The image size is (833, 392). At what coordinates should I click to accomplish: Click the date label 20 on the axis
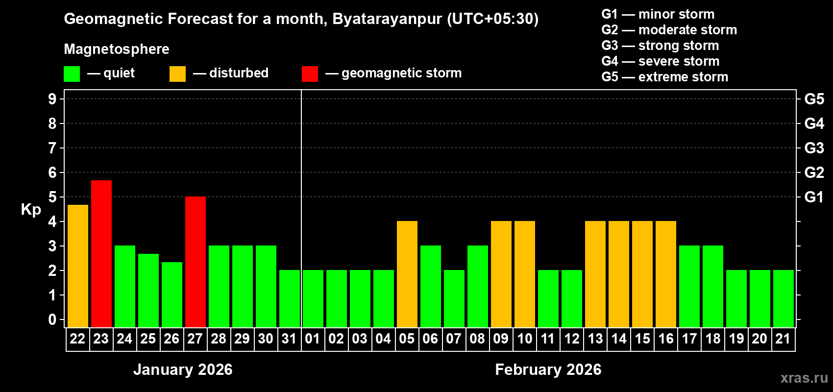click(x=759, y=339)
